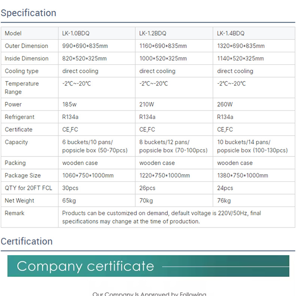Click the Power row label

[x=13, y=105]
